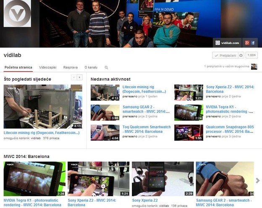This screenshot has width=262, height=208.
Task: Play Sony Xperia Z2 - MWC 2014 playlist video
Action: [x=99, y=179]
